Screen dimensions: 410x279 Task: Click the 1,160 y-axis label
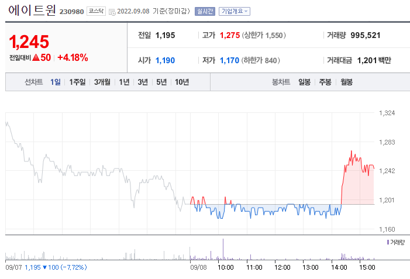click(x=387, y=229)
